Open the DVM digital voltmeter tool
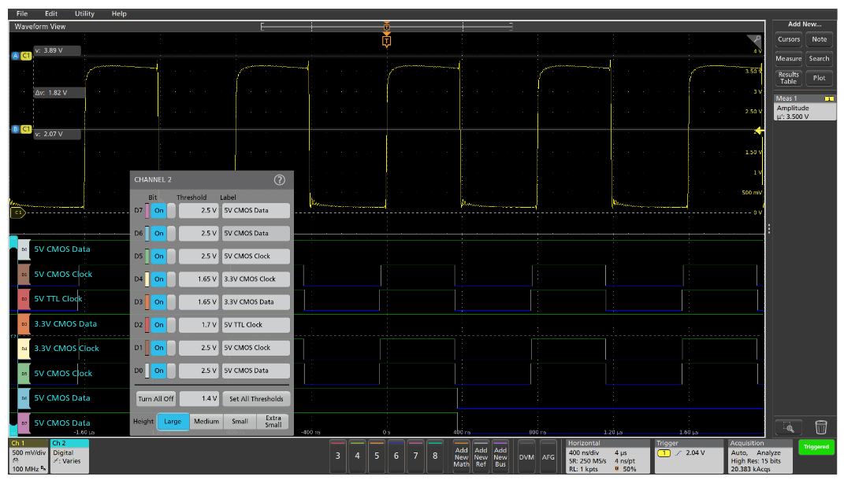The height and width of the screenshot is (480, 844). 527,456
